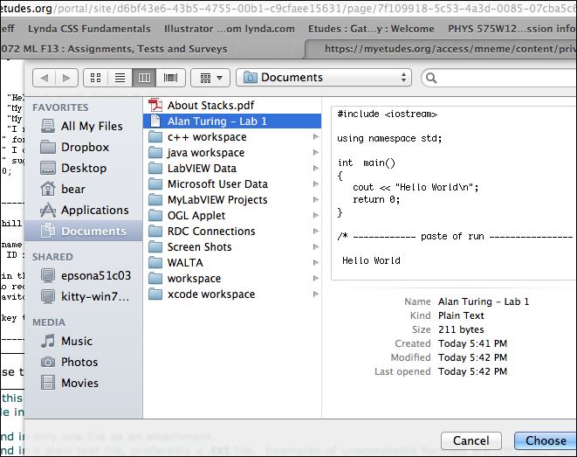Select shared computer epsona51c03
The height and width of the screenshot is (457, 577).
tap(84, 275)
